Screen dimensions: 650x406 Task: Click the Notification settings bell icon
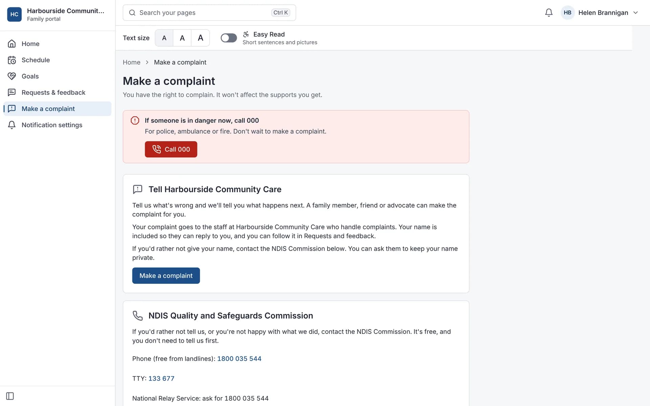tap(12, 125)
